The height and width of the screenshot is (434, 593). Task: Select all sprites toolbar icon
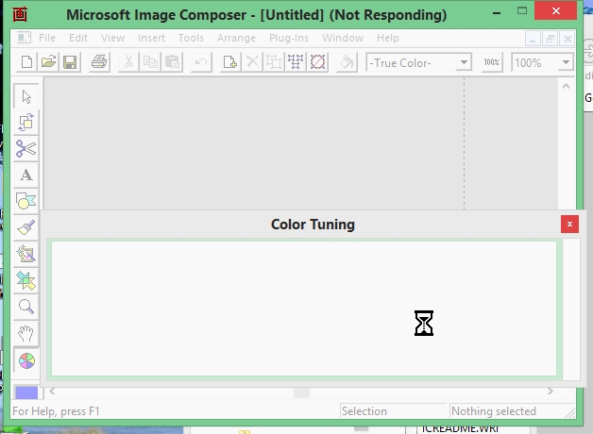[296, 62]
